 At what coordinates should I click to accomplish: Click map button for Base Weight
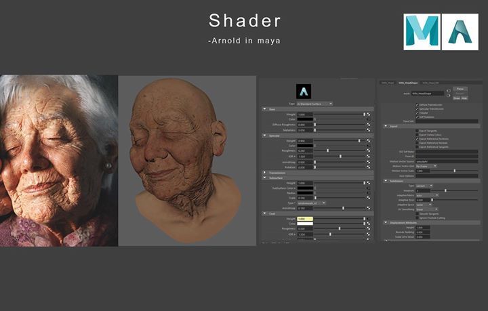coord(369,115)
